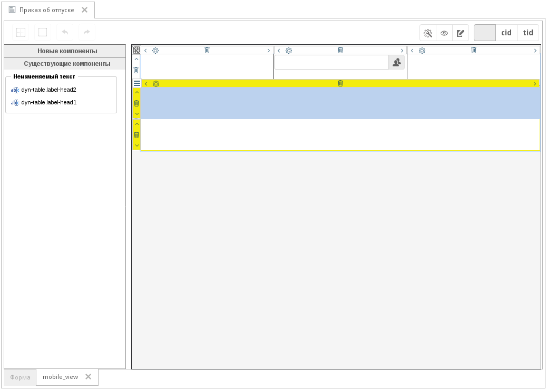Click the trash icon on the yellow header bar
Screen dimensions: 547x390
[340, 83]
